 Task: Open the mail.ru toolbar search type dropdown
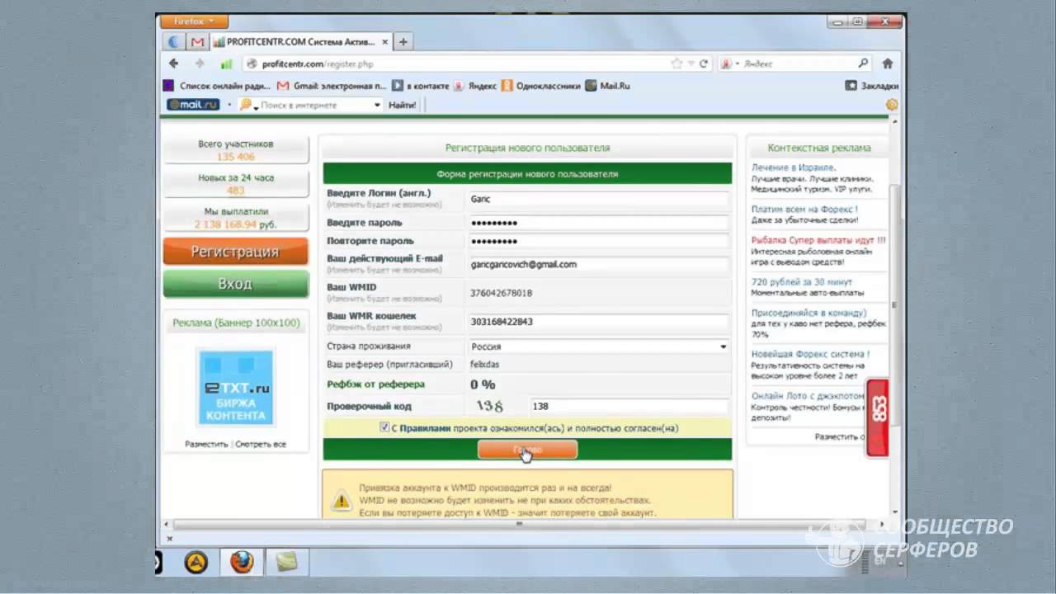(x=247, y=105)
